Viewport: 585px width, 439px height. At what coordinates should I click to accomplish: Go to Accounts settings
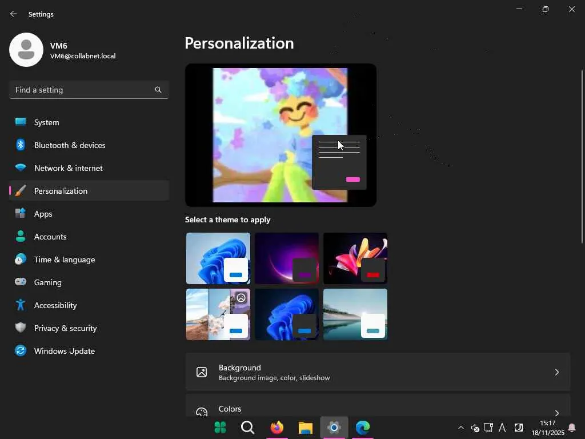[x=89, y=236]
